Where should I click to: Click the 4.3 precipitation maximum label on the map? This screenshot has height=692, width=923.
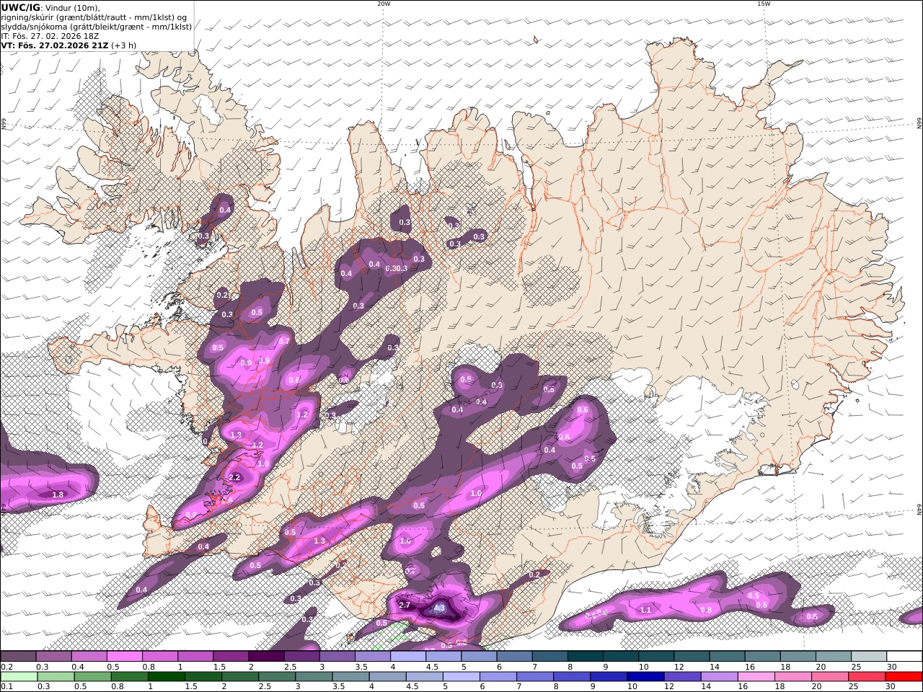[440, 608]
